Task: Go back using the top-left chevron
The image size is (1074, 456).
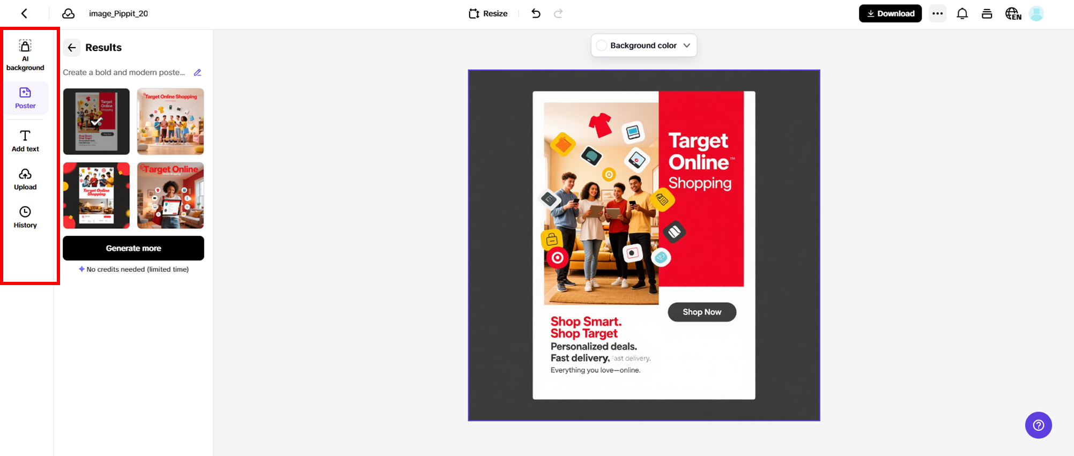Action: tap(24, 13)
